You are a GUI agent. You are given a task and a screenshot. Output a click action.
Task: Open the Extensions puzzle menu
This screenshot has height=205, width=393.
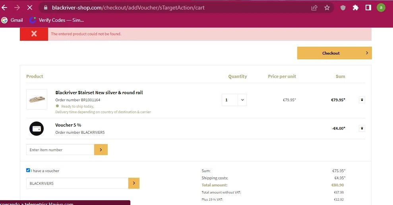[355, 8]
